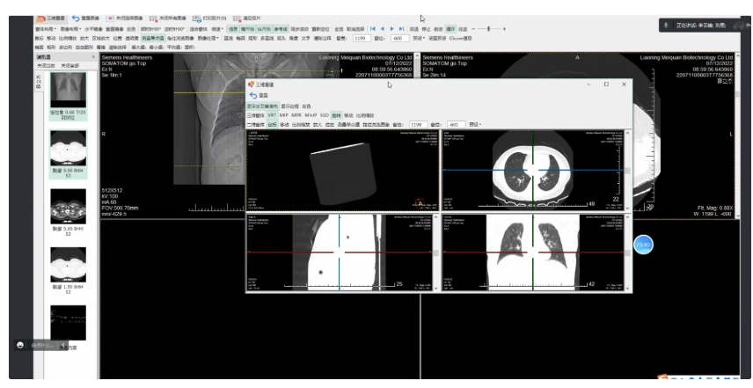This screenshot has height=388, width=753.
Task: Toggle 显示交叉瞄准先 crosshair in 3D window
Action: [x=262, y=106]
